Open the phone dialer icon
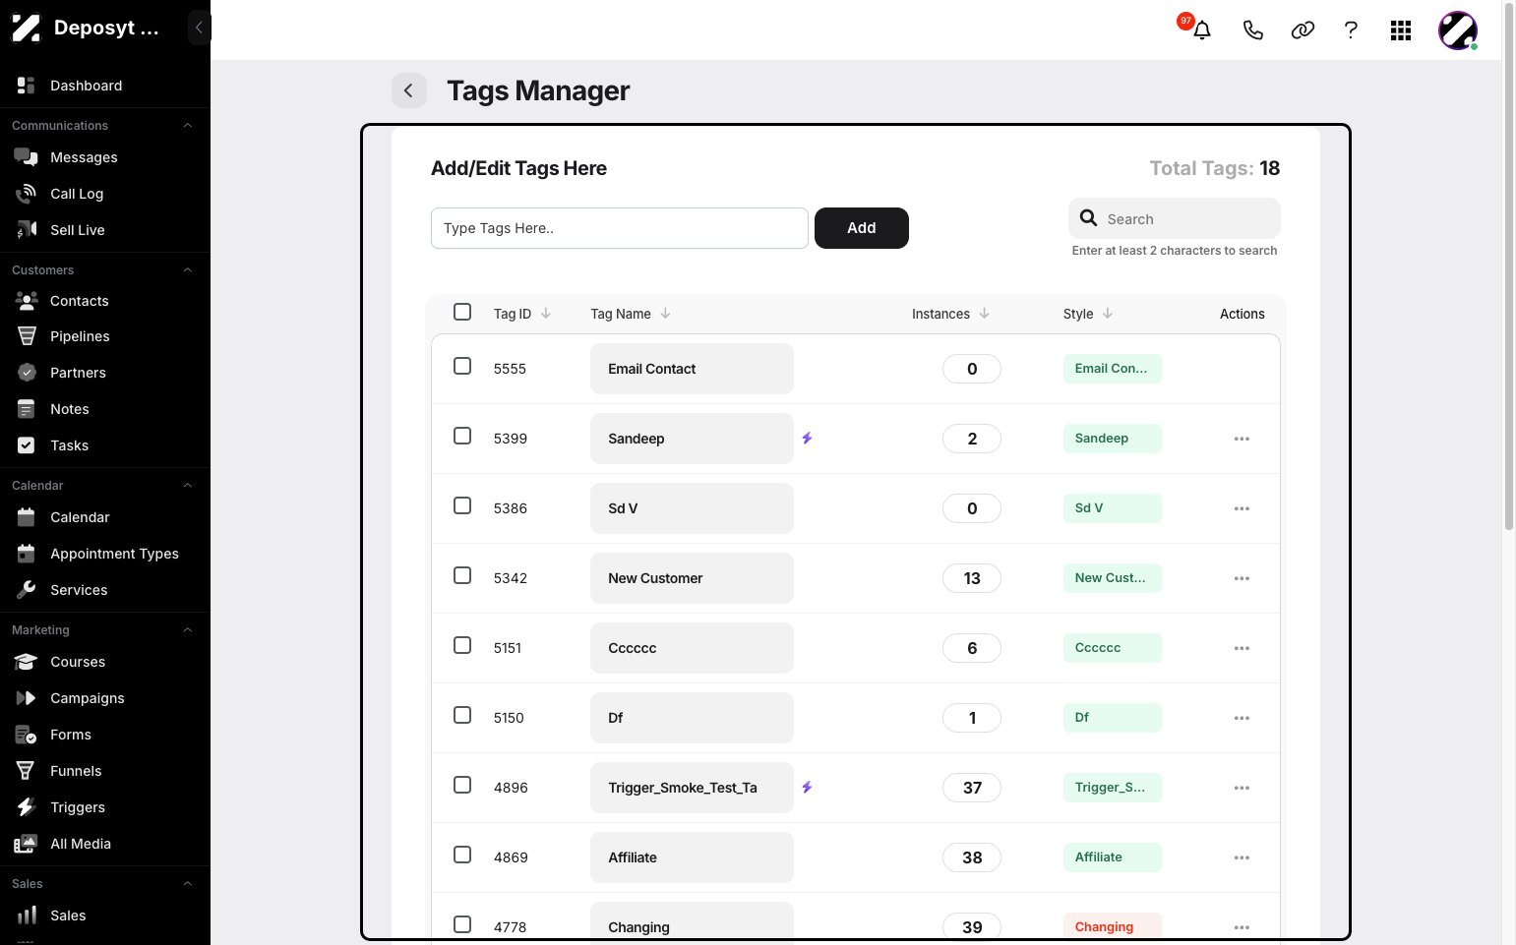1516x945 pixels. 1252,30
